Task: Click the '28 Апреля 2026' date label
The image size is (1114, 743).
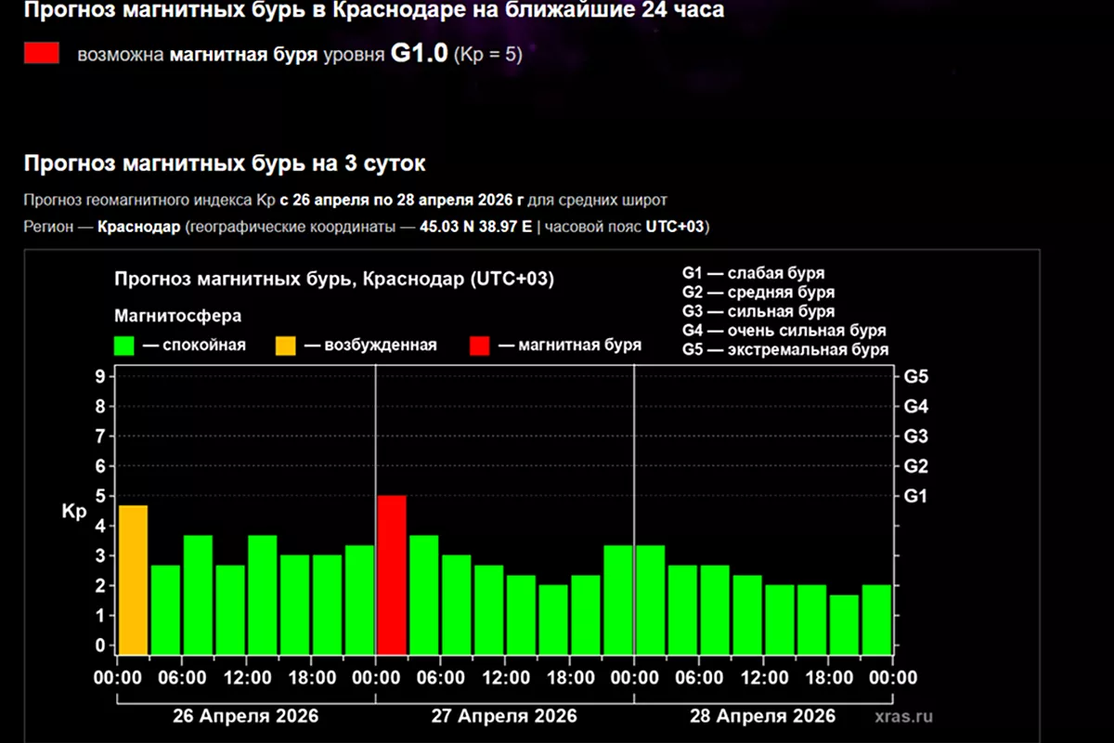Action: click(762, 716)
